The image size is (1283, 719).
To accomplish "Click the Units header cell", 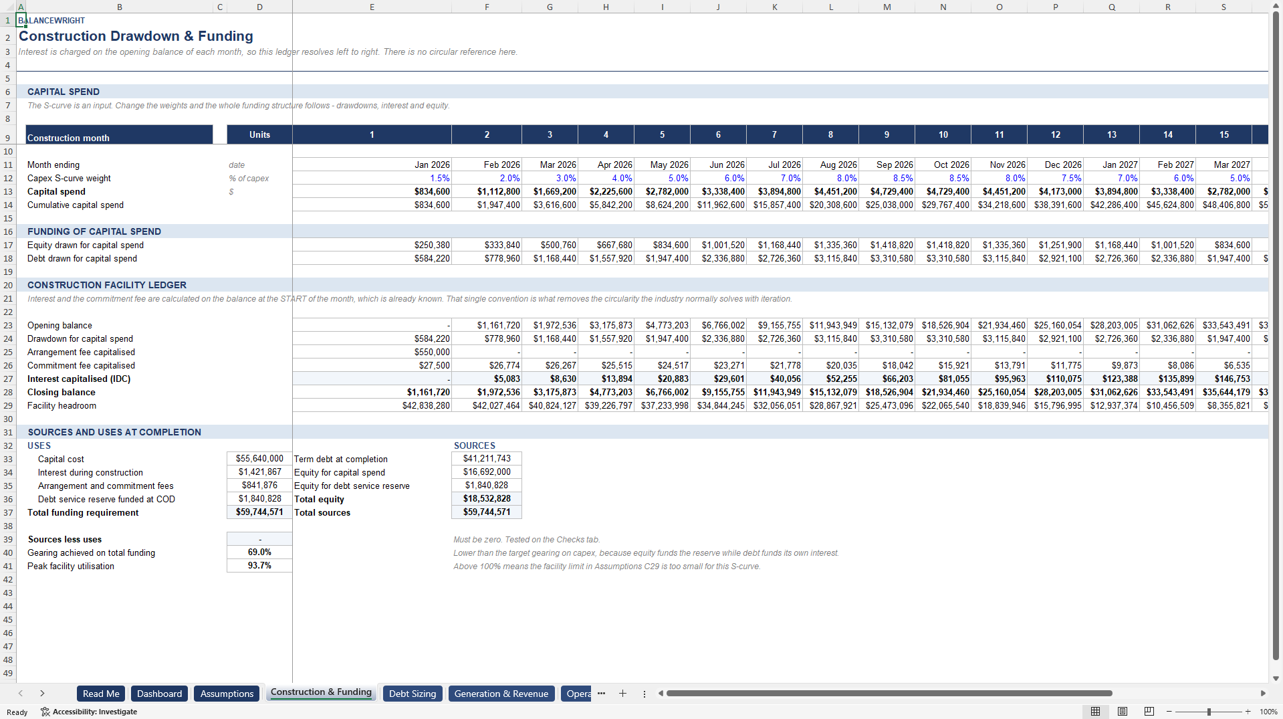I will 259,134.
